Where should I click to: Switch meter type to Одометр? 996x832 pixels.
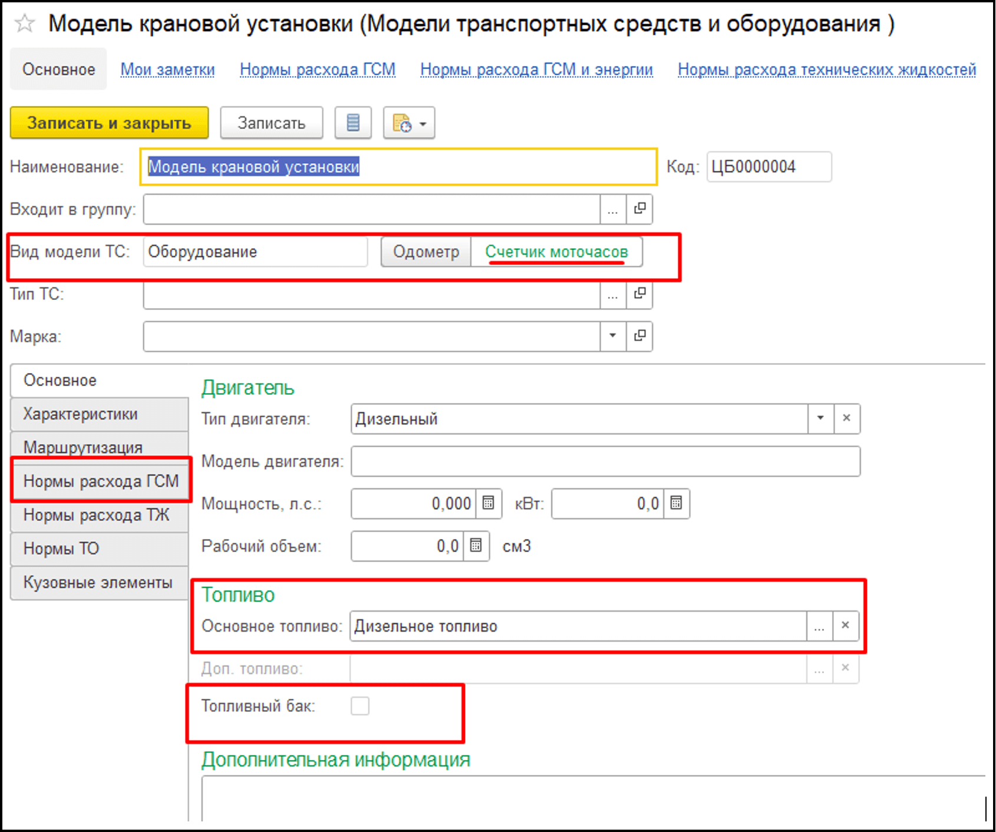coord(426,252)
